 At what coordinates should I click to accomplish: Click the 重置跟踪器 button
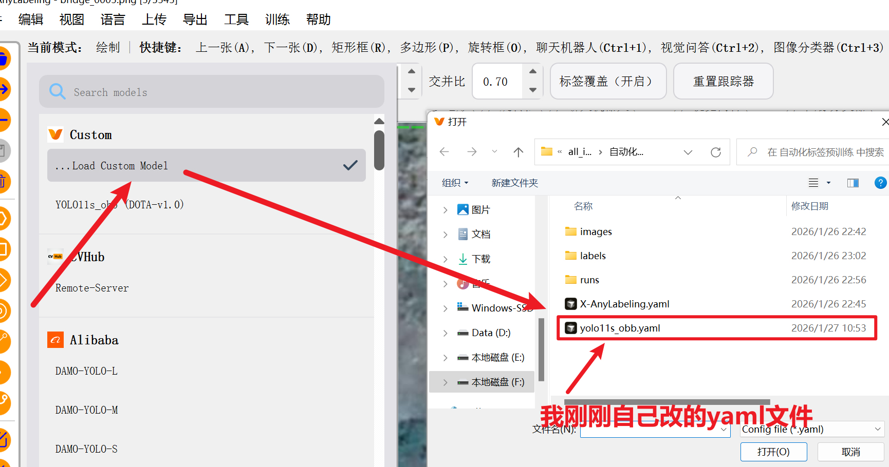[x=723, y=81]
